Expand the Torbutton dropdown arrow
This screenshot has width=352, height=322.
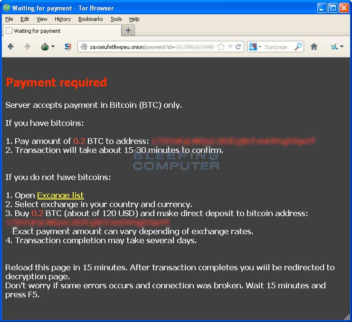click(x=53, y=47)
